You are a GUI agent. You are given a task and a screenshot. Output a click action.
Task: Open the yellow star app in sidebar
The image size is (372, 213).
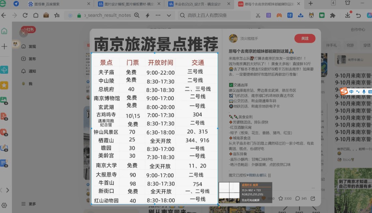coord(4,85)
